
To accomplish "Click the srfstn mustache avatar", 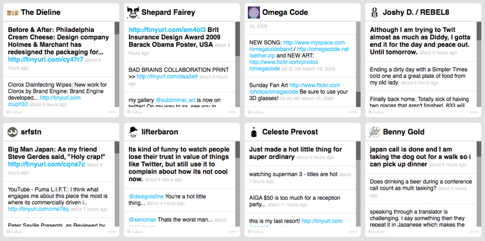I will point(13,132).
